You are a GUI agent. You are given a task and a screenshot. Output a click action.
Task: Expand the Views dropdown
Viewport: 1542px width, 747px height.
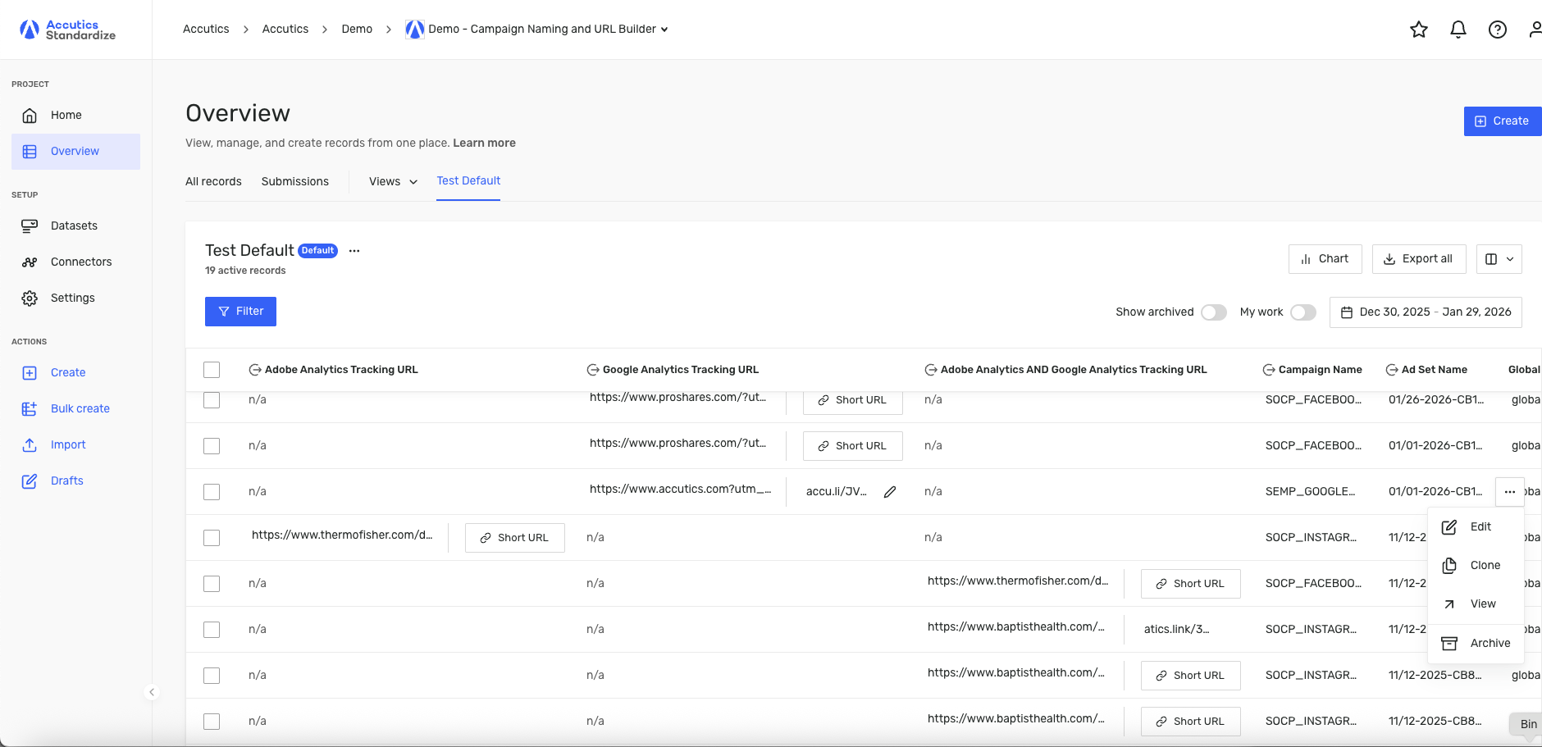click(393, 181)
